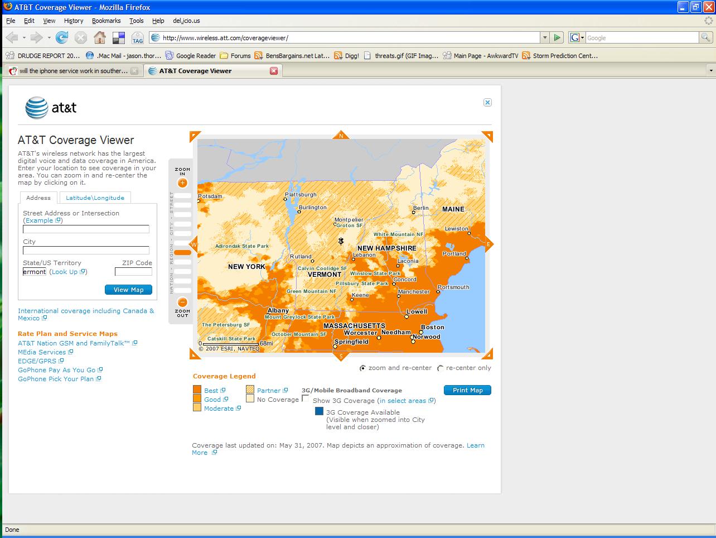Click the zoom in plus icon

click(182, 182)
